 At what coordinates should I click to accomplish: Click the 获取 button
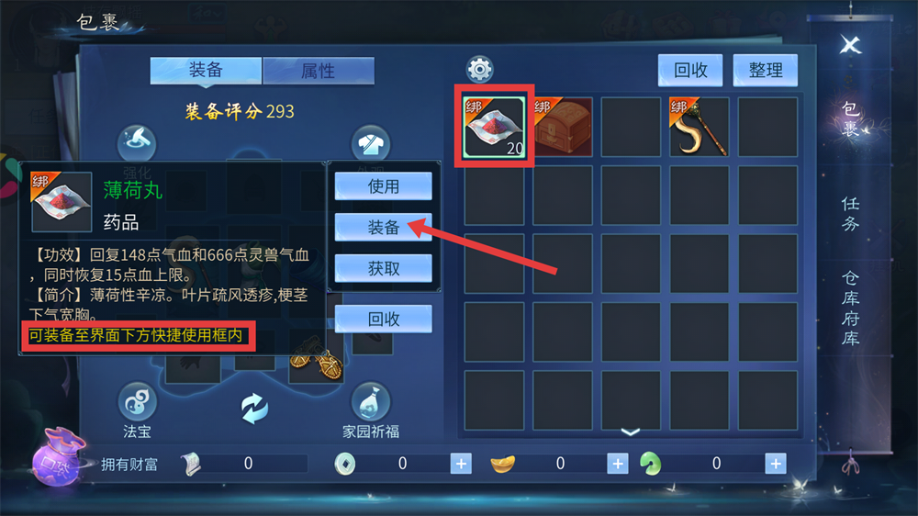(x=384, y=268)
